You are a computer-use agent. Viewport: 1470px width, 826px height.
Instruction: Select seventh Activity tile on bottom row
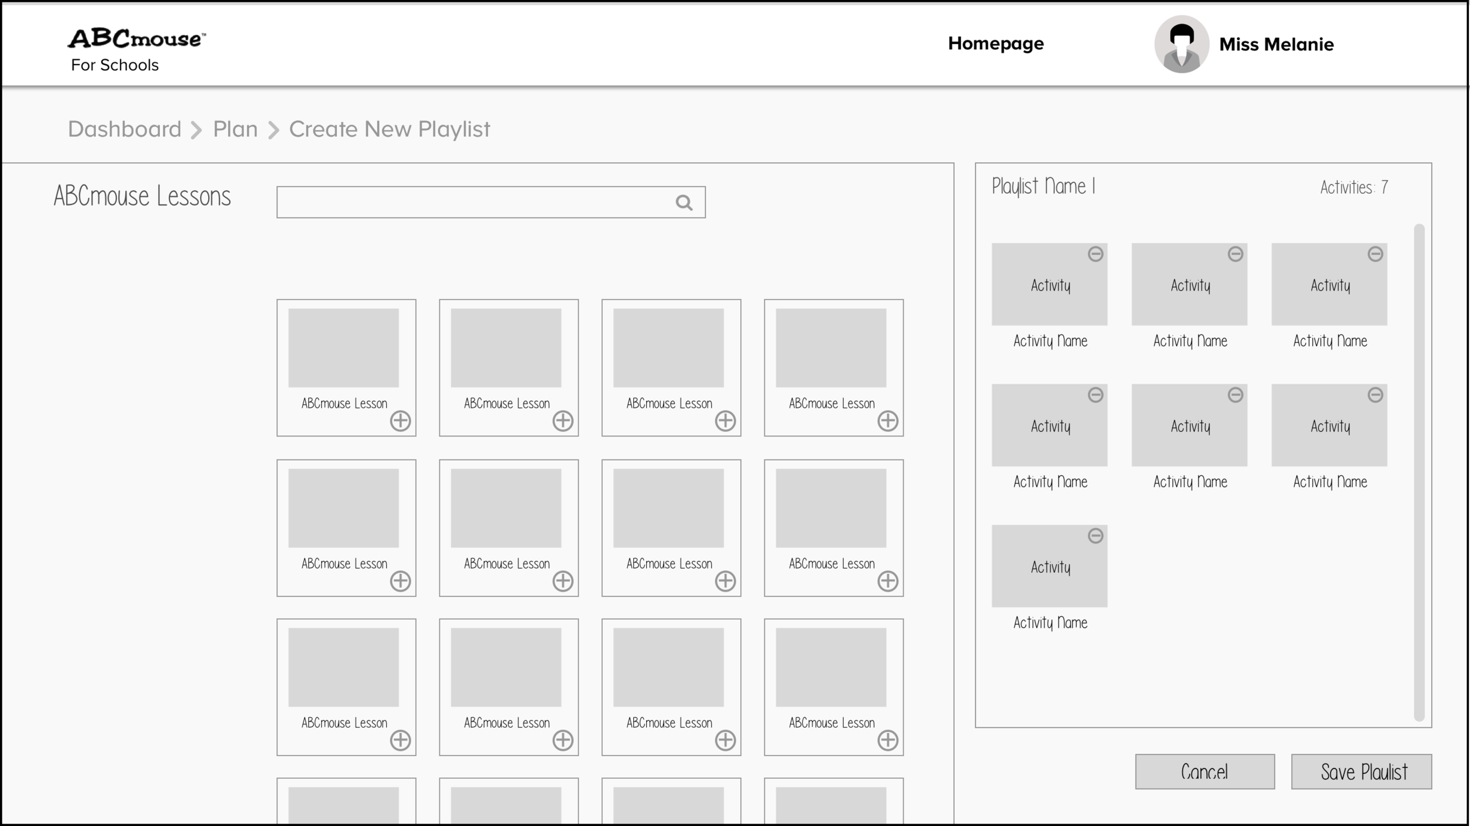(x=1050, y=566)
